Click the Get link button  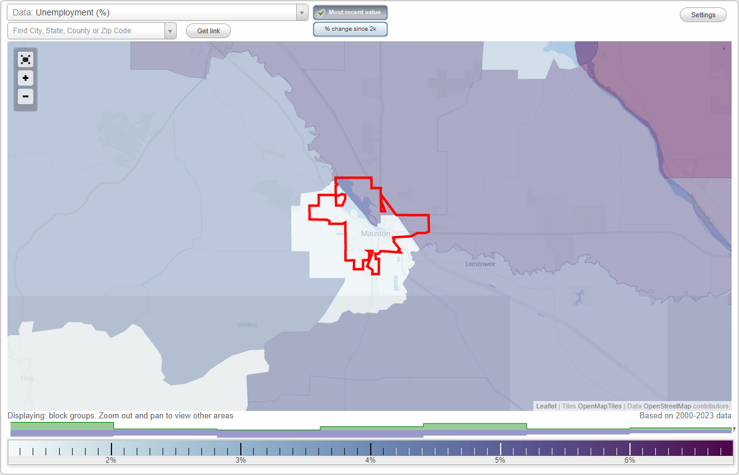click(208, 31)
